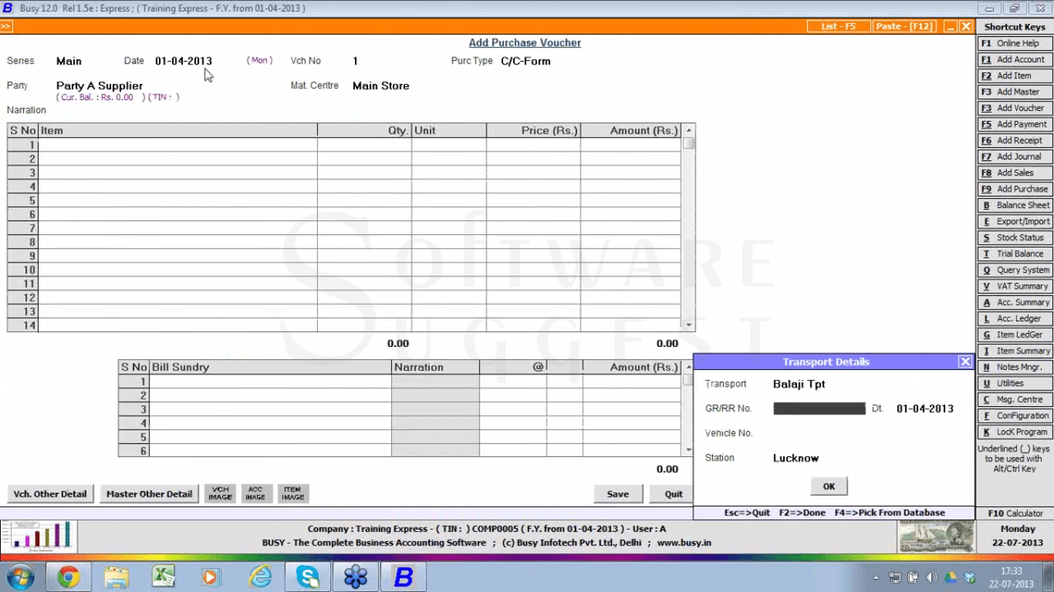Click the VCH IMAGE icon
This screenshot has width=1054, height=592.
click(219, 493)
